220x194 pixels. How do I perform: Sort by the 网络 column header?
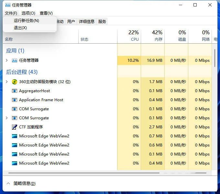200,36
